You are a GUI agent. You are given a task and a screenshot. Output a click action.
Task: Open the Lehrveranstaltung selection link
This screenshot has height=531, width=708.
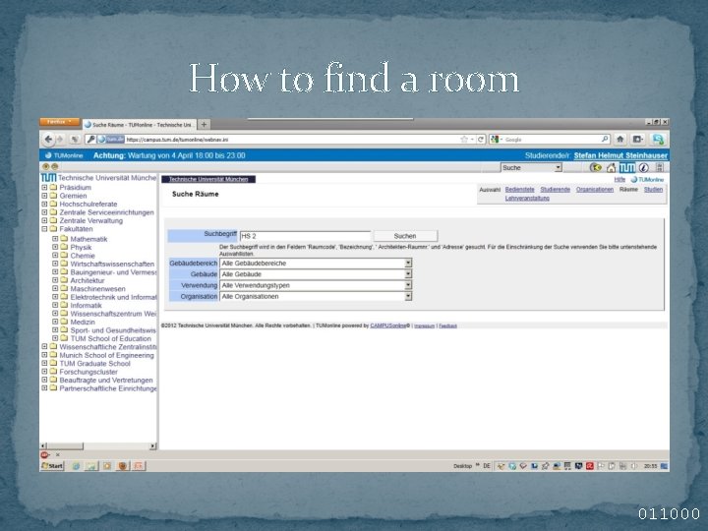[527, 199]
